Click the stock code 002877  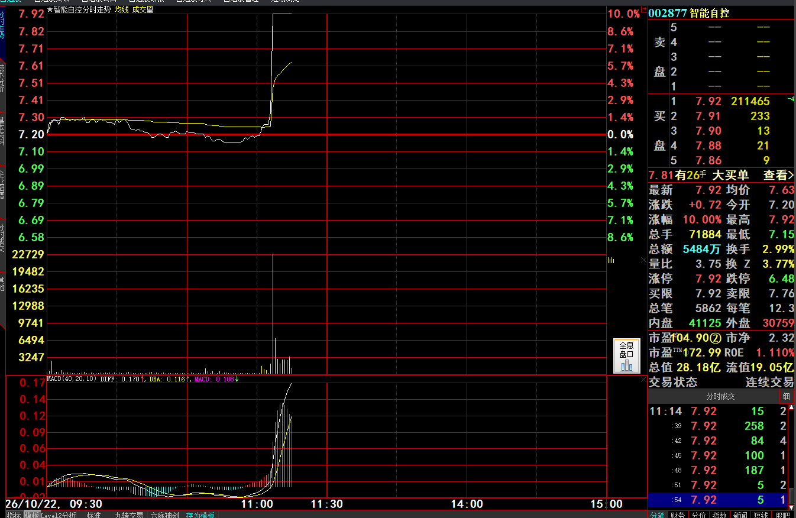[668, 13]
